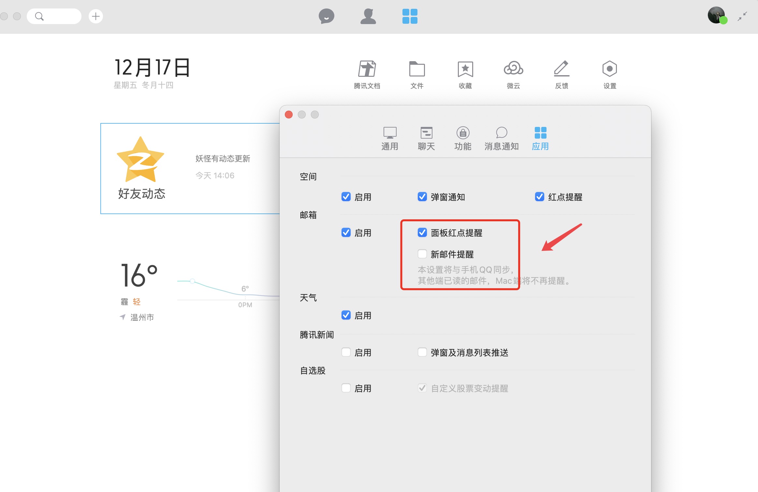
Task: Click the plus add button near search
Action: tap(96, 16)
